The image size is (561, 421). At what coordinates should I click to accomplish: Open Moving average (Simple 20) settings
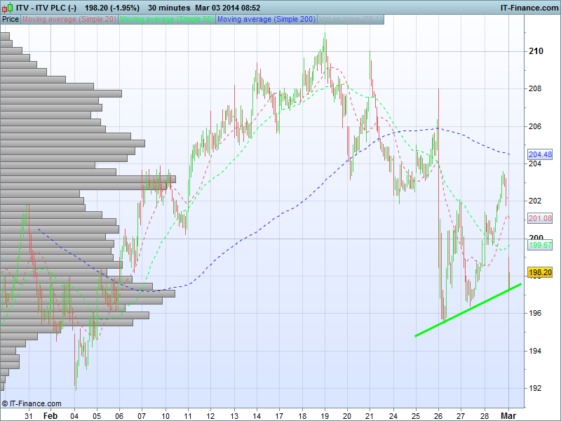(69, 19)
